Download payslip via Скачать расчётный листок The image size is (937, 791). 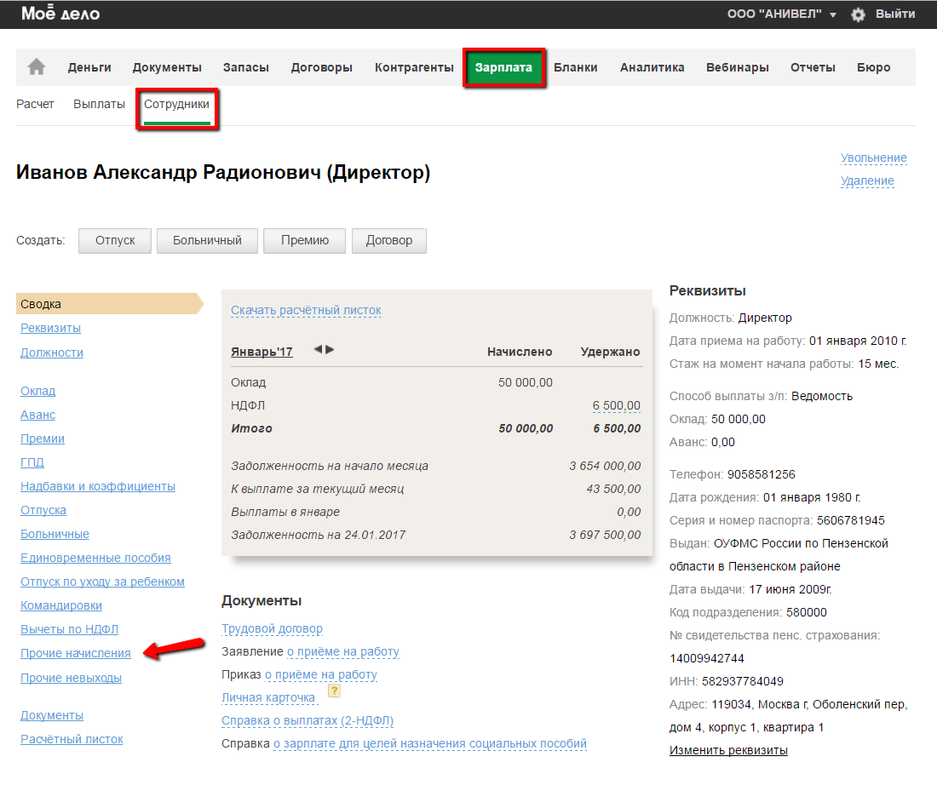click(x=306, y=310)
